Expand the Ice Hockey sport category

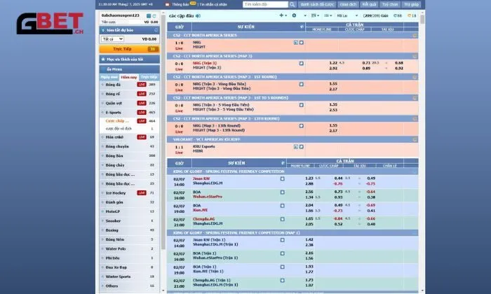click(129, 192)
